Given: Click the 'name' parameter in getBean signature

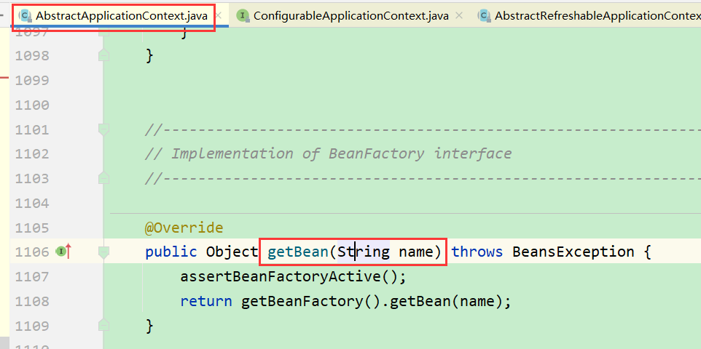Looking at the screenshot, I should tap(416, 252).
